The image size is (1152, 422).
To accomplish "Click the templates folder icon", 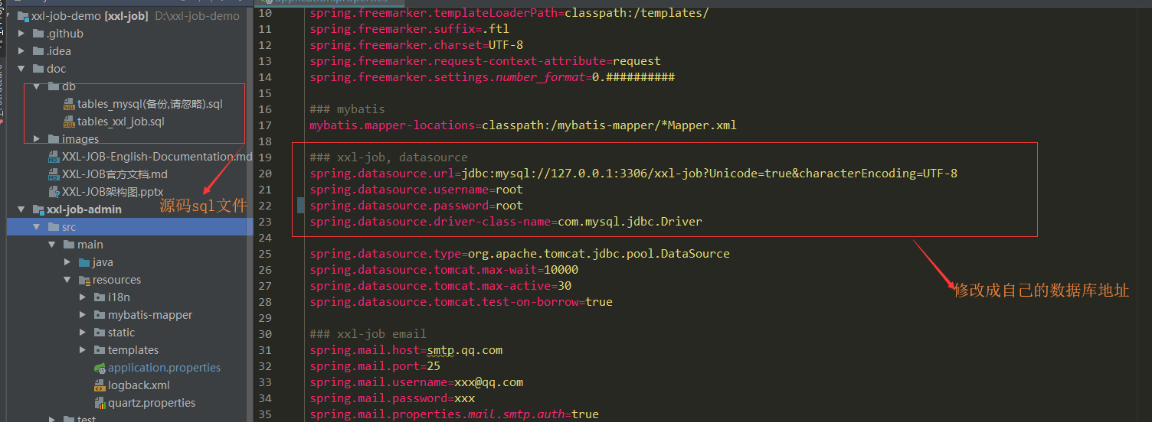I will [100, 350].
